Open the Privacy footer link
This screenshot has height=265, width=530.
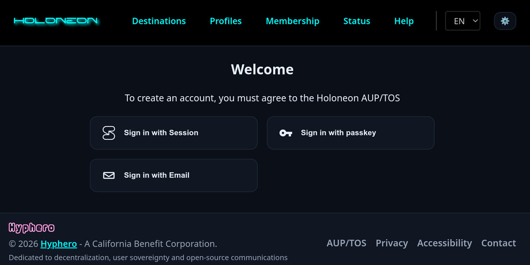pyautogui.click(x=391, y=243)
